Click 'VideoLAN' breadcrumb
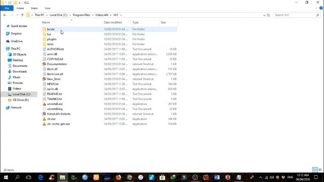This screenshot has height=182, width=324. (101, 15)
